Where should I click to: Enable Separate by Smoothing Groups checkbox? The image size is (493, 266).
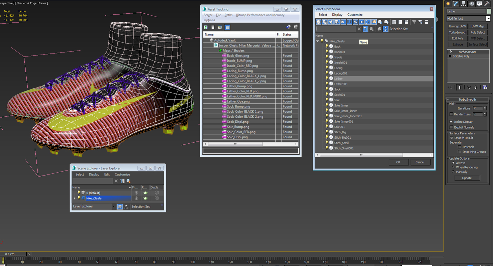coord(460,152)
